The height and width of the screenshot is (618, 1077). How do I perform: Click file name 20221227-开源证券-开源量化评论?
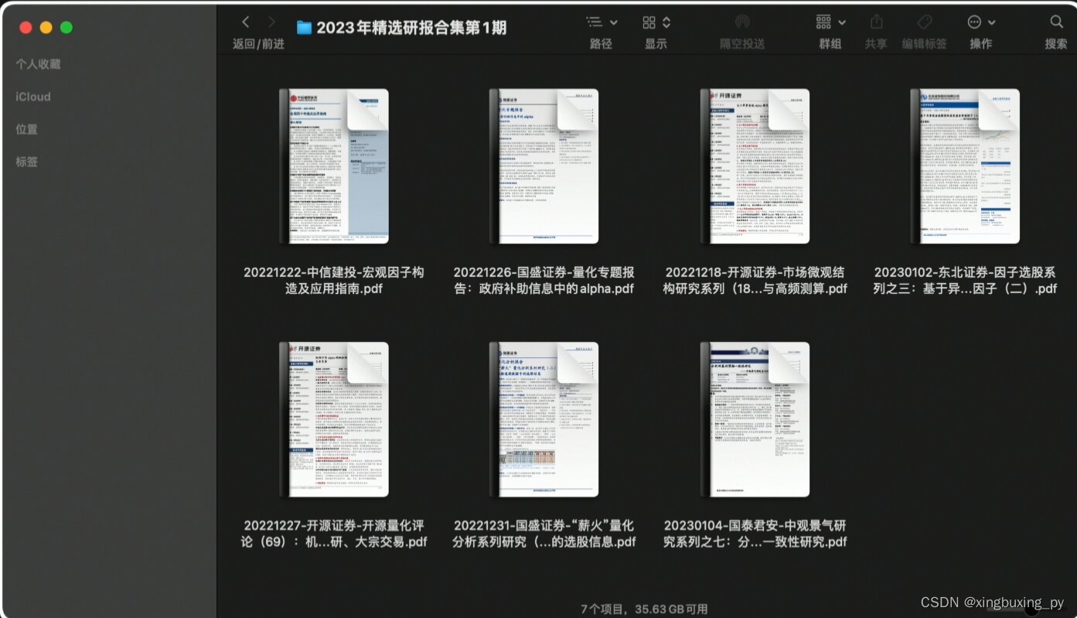click(x=334, y=533)
